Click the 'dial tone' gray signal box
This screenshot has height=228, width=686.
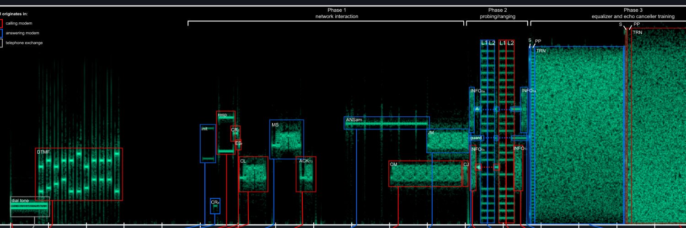30,207
